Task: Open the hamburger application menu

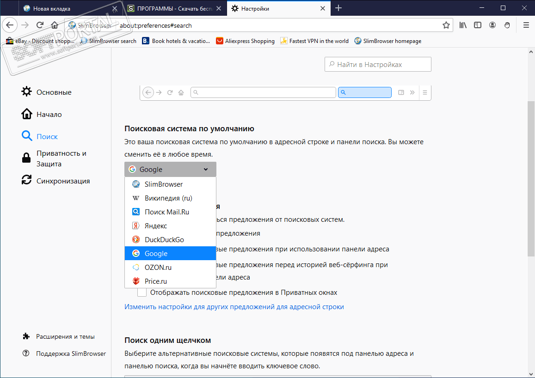Action: [526, 25]
